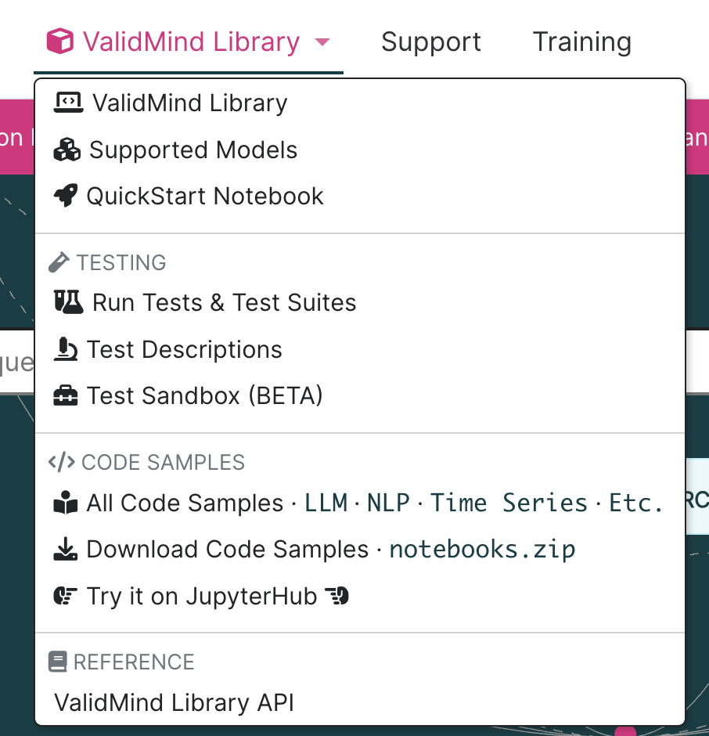The image size is (709, 736).
Task: Click the test tube icon beside TESTING heading
Action: coord(59,262)
